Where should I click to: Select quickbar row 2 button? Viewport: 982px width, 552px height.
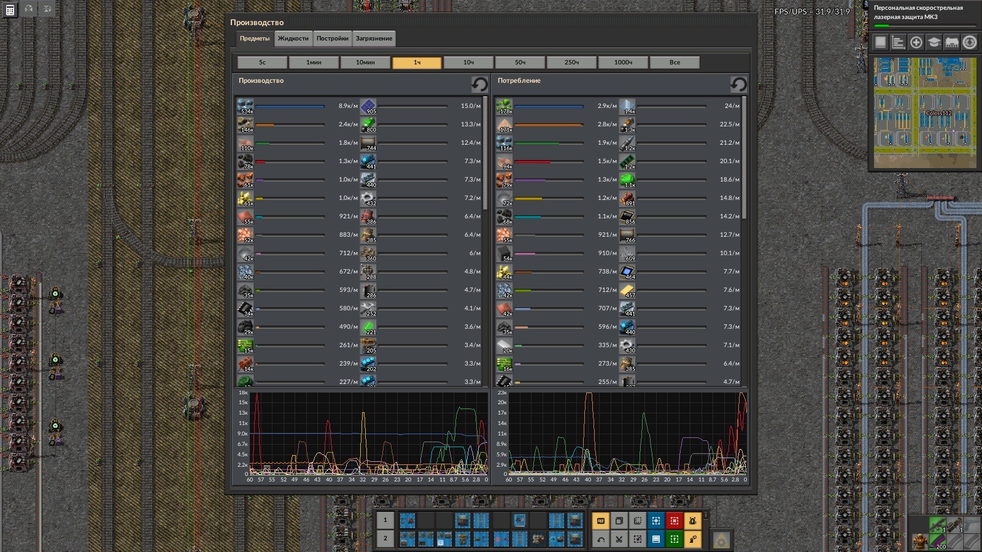pyautogui.click(x=385, y=539)
